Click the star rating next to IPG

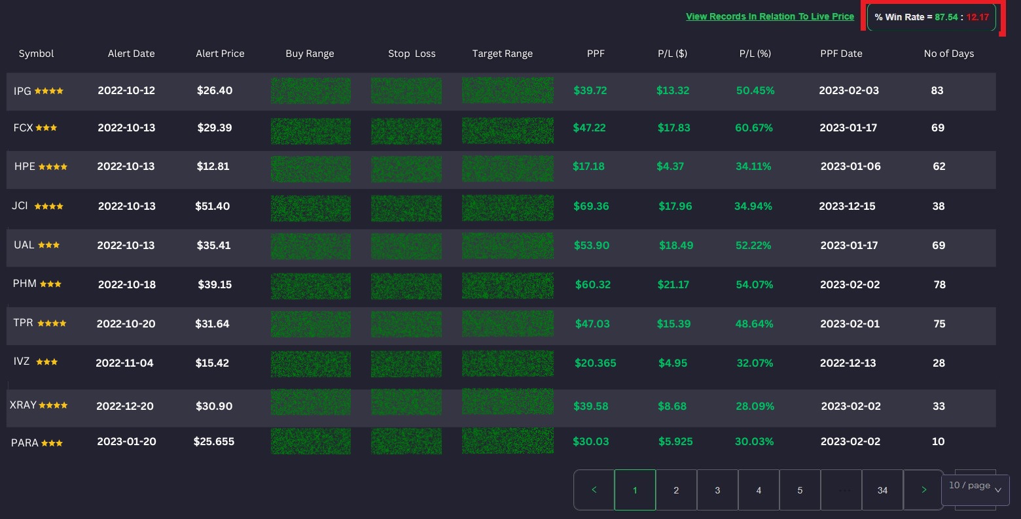(49, 92)
